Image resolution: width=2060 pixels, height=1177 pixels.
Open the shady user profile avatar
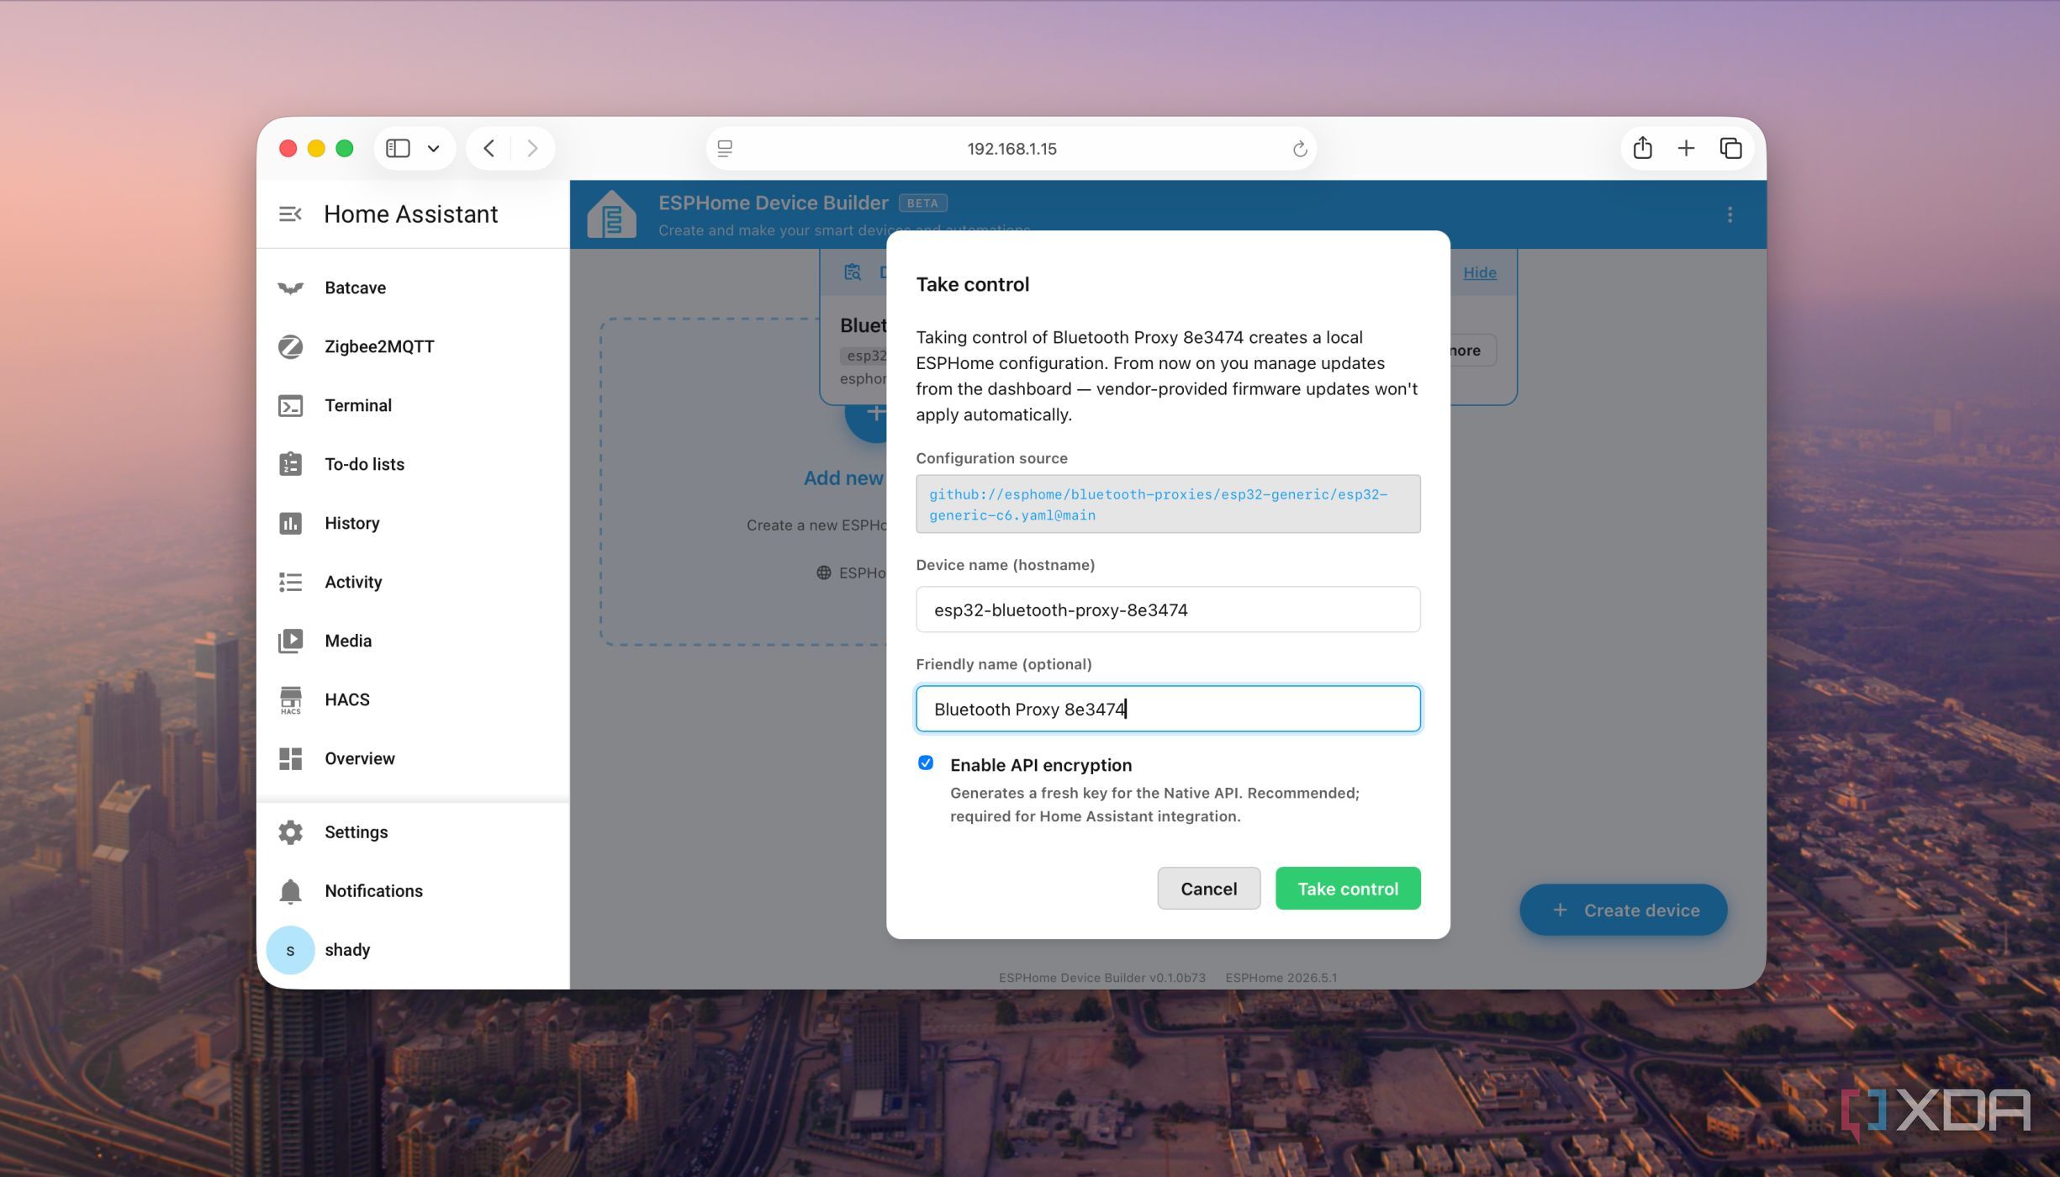pos(290,950)
